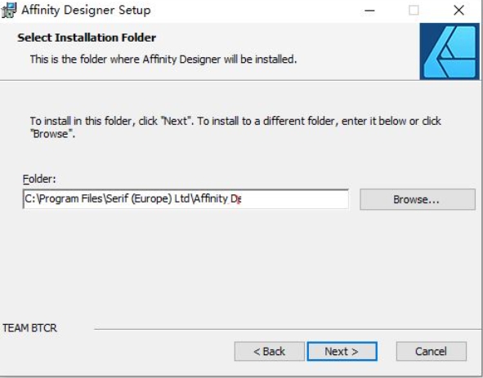Click the quoted word "Browse" in the instructions
The width and height of the screenshot is (483, 378).
(x=51, y=134)
